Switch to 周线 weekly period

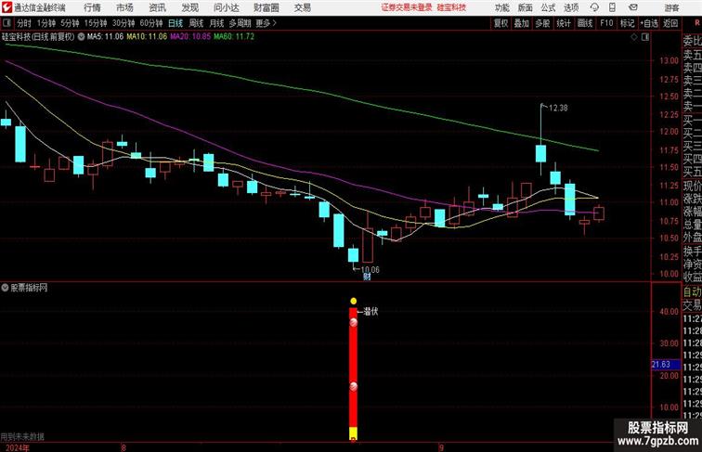click(x=196, y=23)
